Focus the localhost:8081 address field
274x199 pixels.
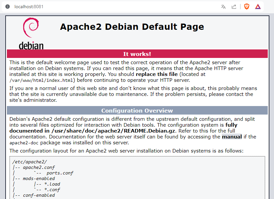pyautogui.click(x=29, y=7)
